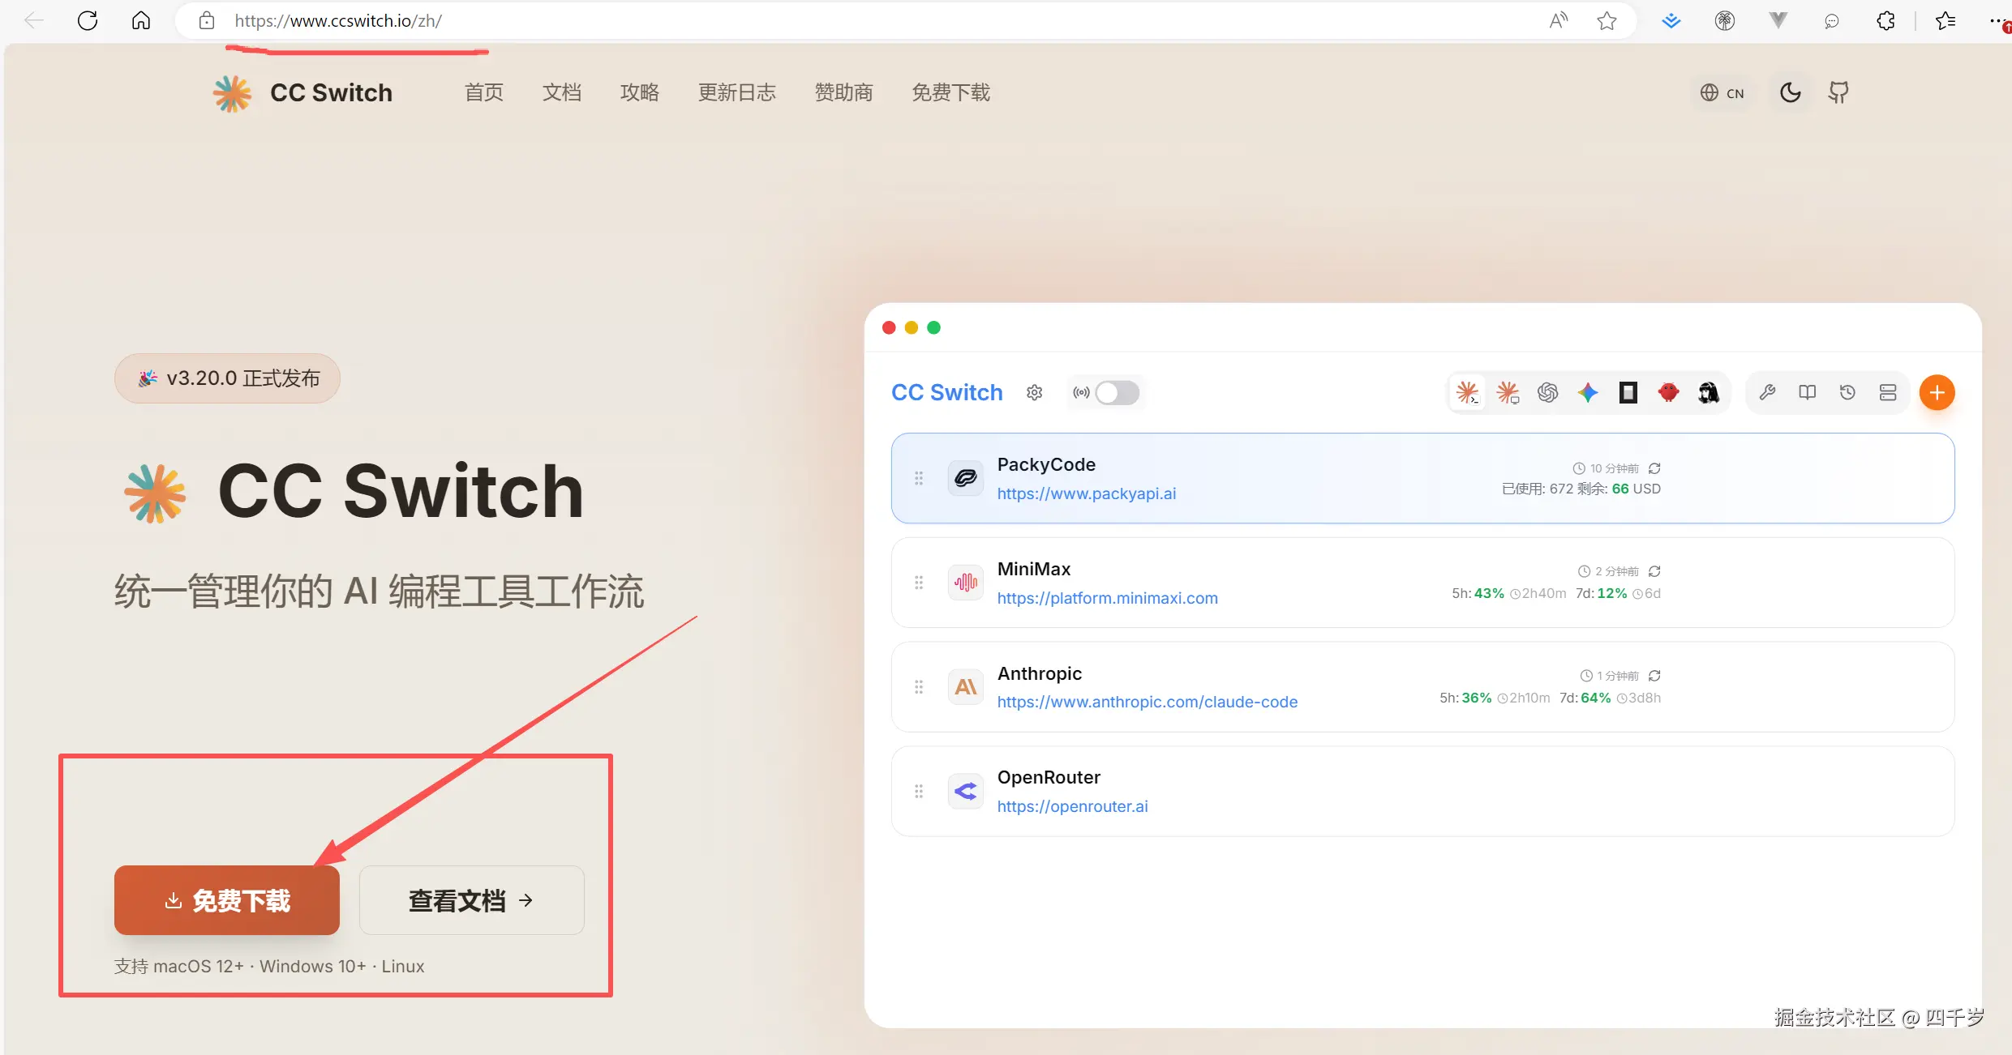Grab the OpenRouter row drag handle
Image resolution: width=2012 pixels, height=1055 pixels.
(919, 792)
